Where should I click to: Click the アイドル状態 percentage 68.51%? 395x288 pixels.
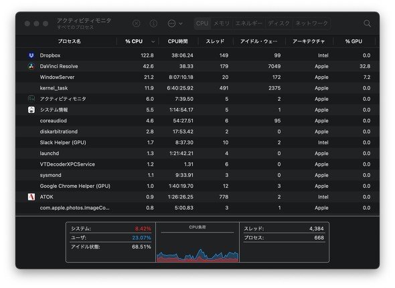pyautogui.click(x=141, y=247)
